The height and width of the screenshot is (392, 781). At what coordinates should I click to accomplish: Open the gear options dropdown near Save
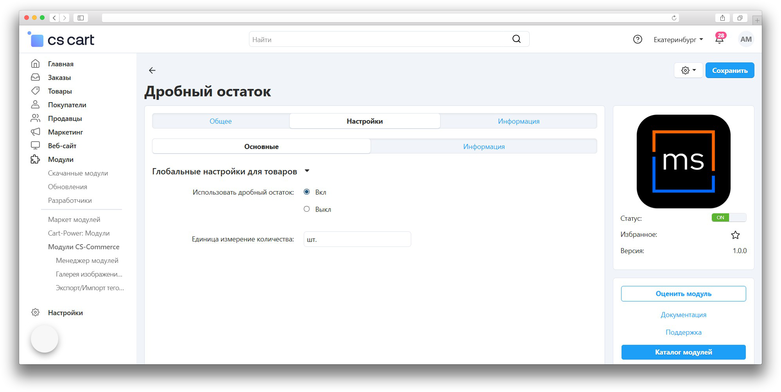pyautogui.click(x=688, y=71)
